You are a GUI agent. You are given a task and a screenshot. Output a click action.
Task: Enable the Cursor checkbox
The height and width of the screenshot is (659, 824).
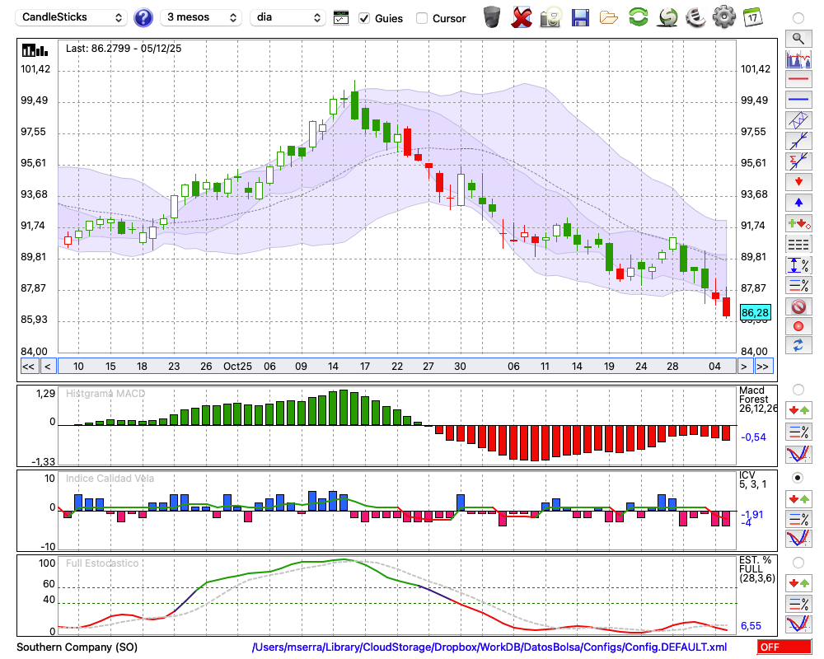tap(422, 18)
